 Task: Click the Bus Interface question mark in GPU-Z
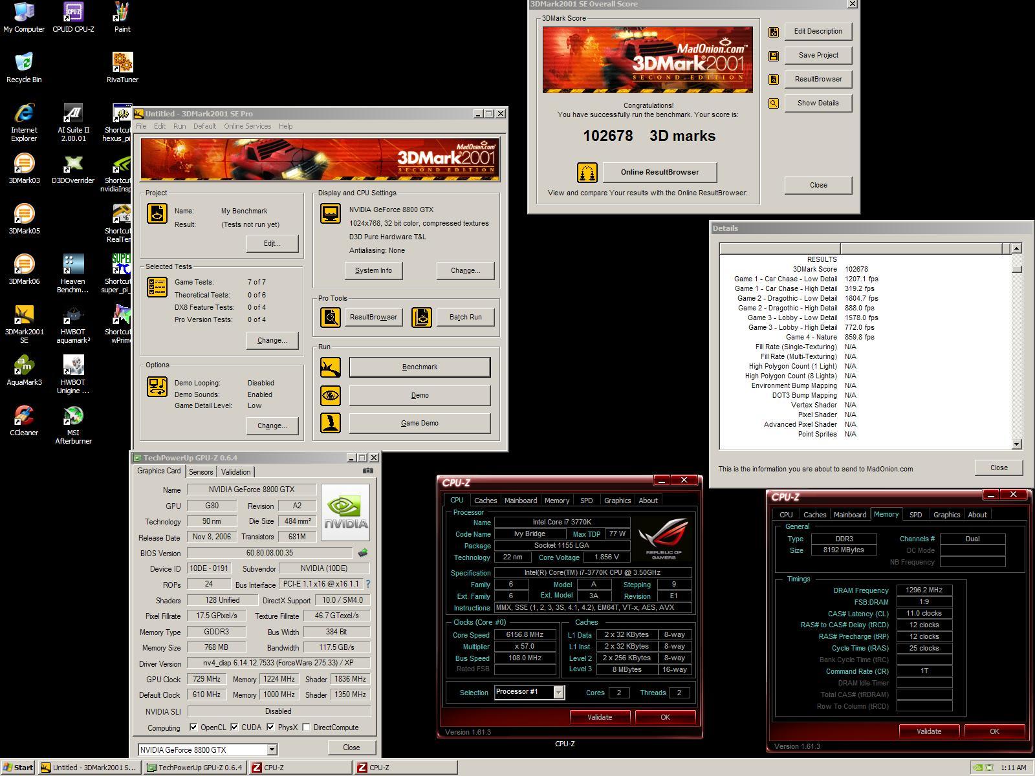[x=368, y=584]
